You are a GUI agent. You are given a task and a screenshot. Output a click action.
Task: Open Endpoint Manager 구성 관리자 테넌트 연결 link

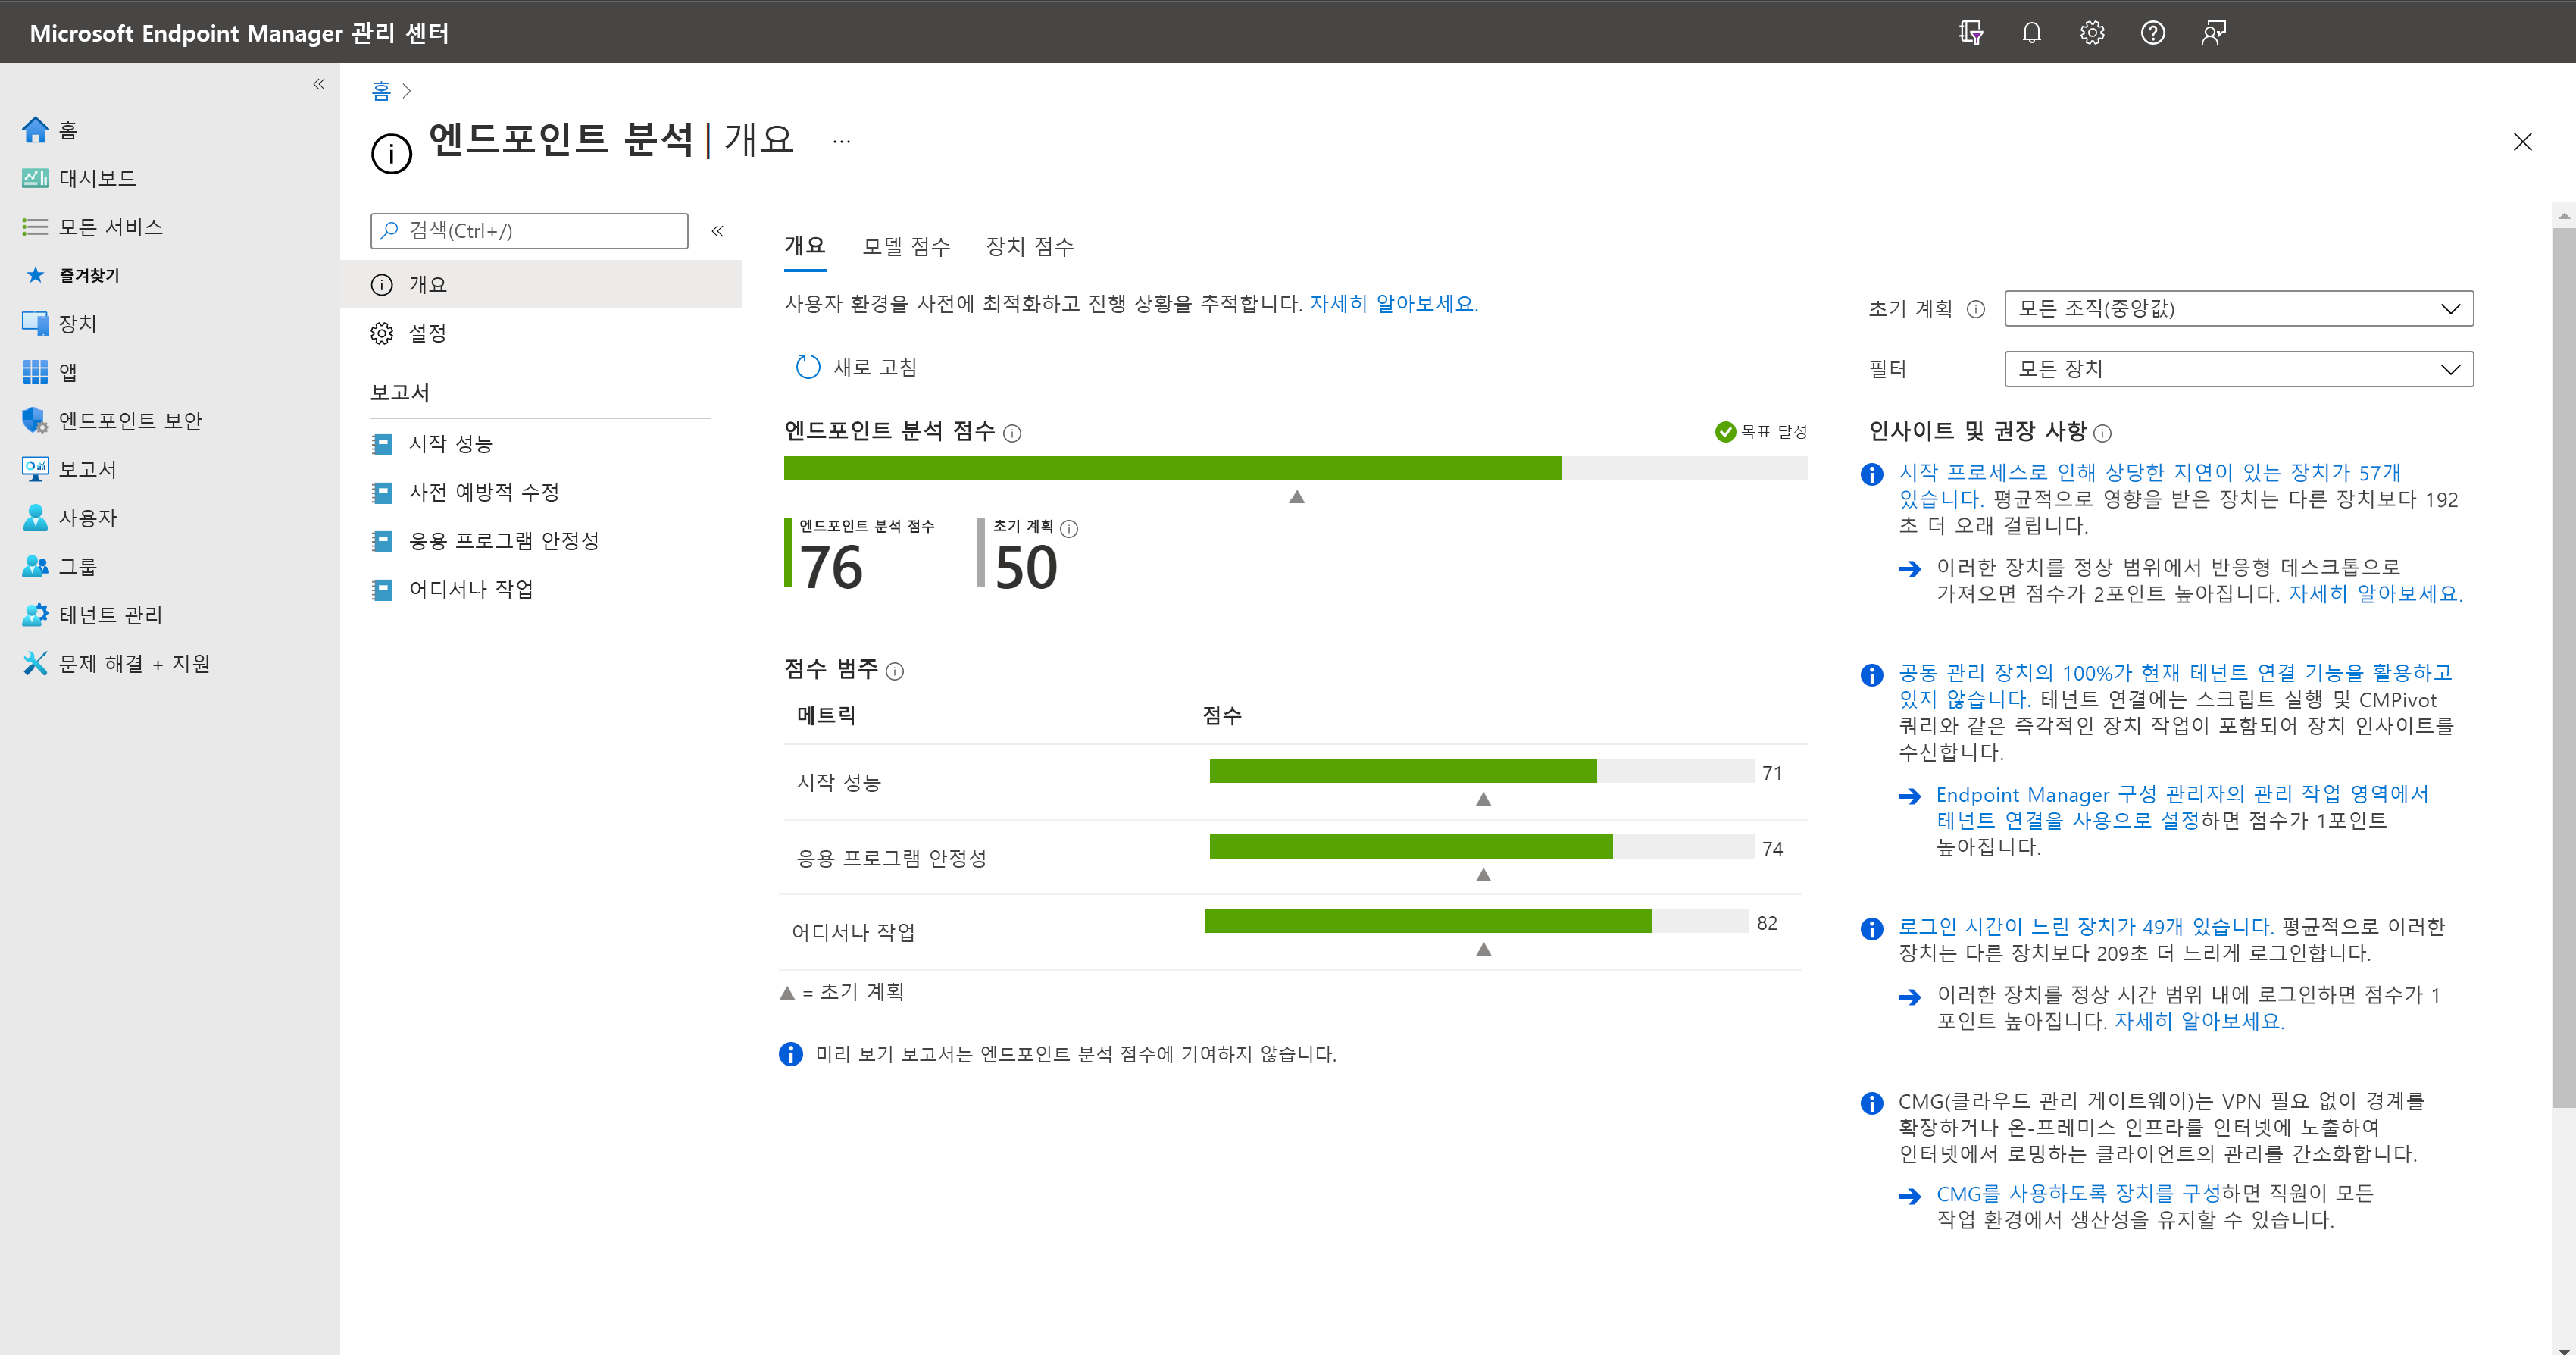[x=2182, y=807]
